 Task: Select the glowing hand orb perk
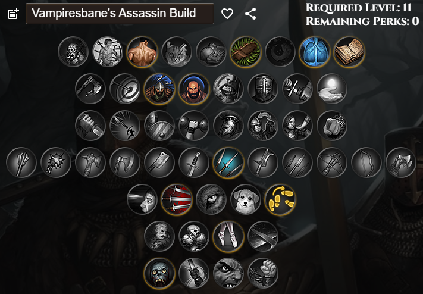coord(332,89)
